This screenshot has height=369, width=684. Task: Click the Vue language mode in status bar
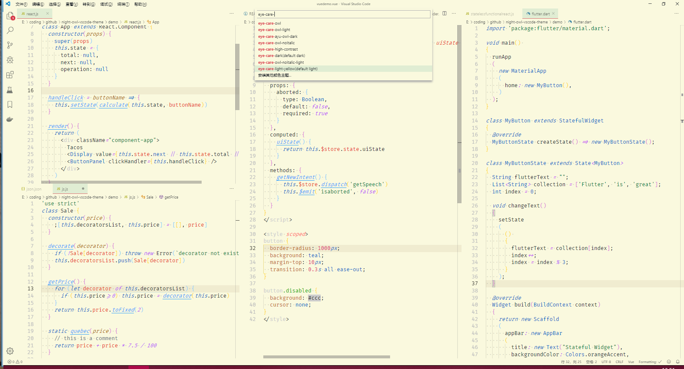pos(631,362)
